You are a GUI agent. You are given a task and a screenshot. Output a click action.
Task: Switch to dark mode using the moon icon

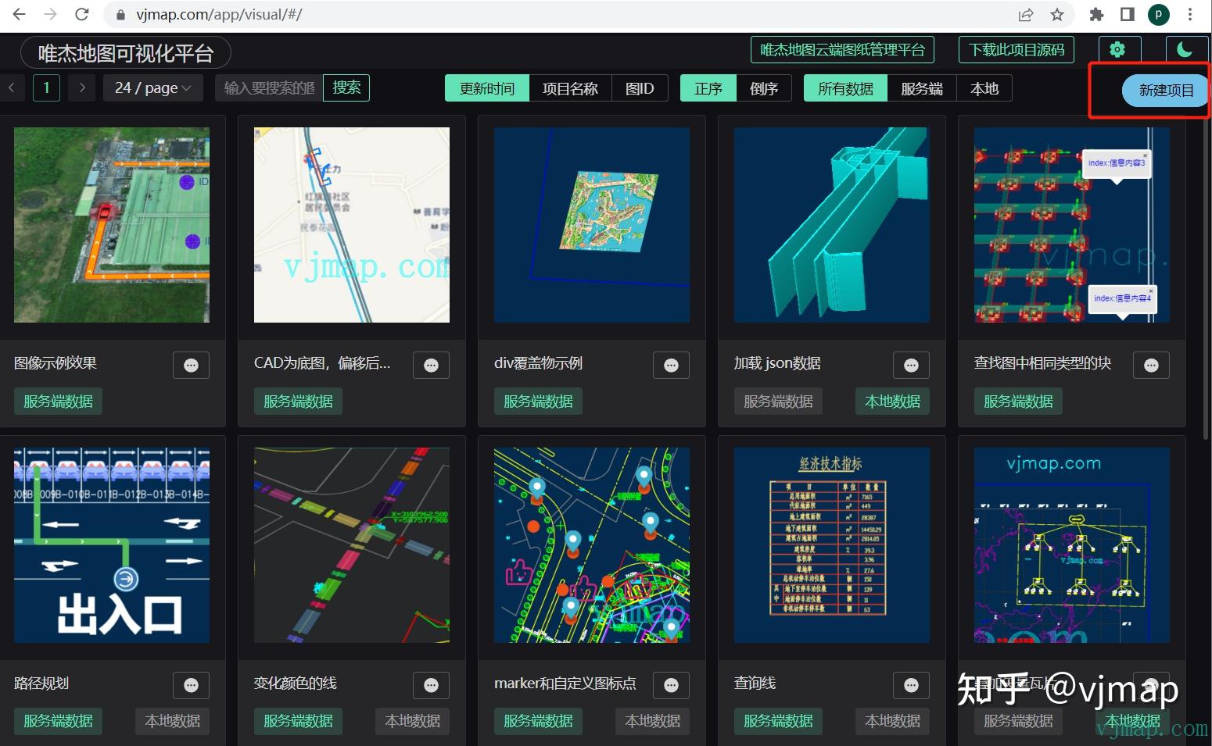(x=1185, y=48)
